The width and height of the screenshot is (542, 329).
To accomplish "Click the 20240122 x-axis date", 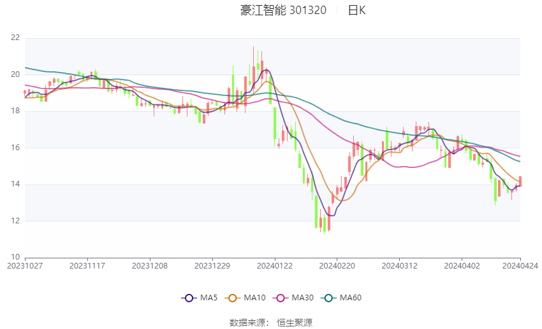I will pos(275,266).
